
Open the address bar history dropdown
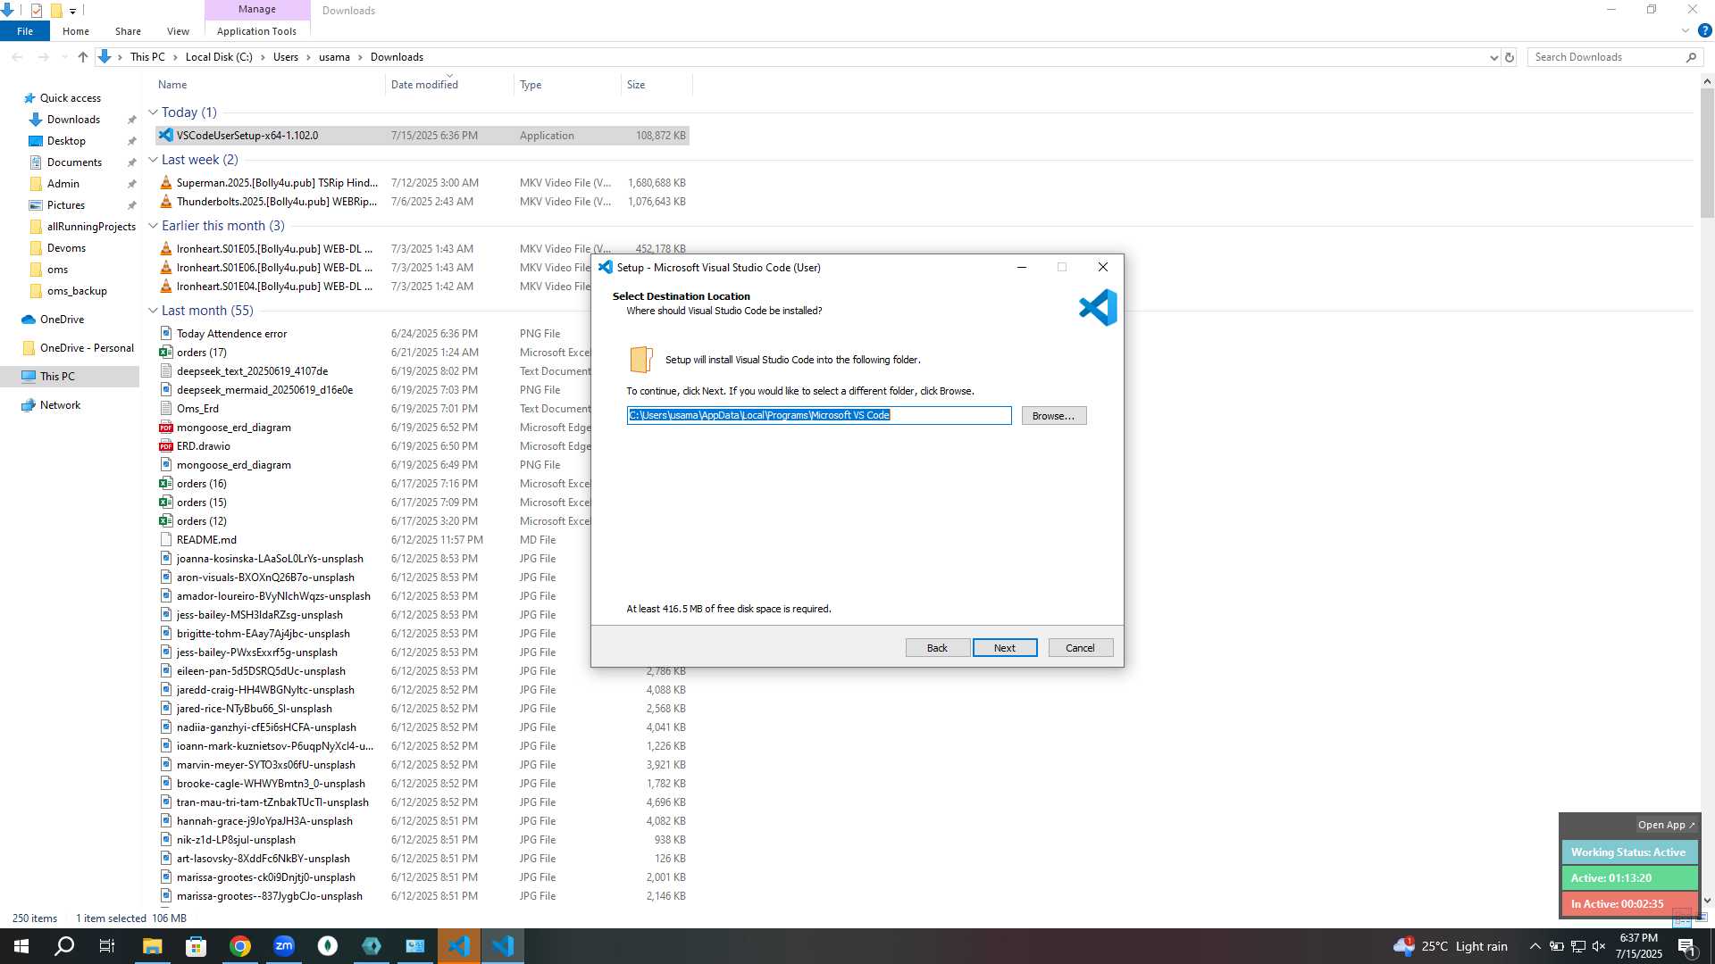[1493, 57]
